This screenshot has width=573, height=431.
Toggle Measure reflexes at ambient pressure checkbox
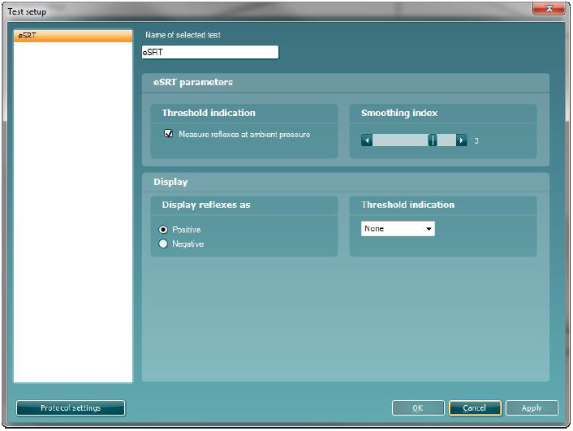click(x=169, y=134)
